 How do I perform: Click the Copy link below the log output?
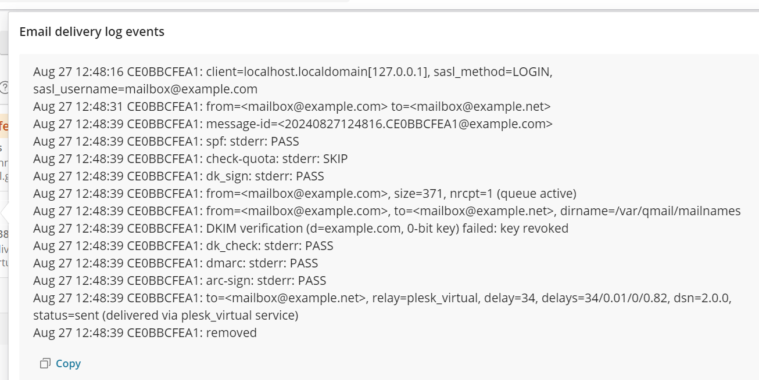pyautogui.click(x=68, y=363)
